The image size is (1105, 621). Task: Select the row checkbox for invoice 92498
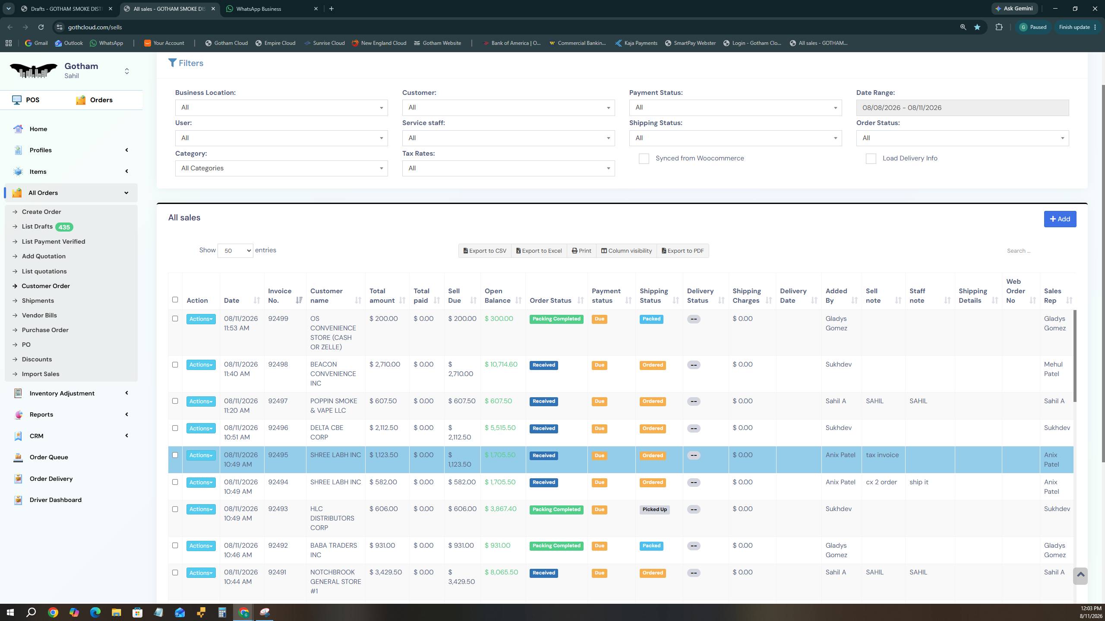pyautogui.click(x=175, y=364)
